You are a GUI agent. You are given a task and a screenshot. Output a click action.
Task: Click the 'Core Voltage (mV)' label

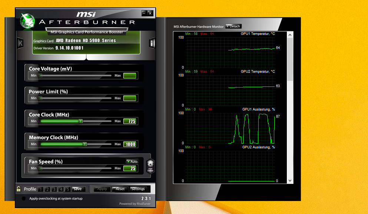click(50, 69)
